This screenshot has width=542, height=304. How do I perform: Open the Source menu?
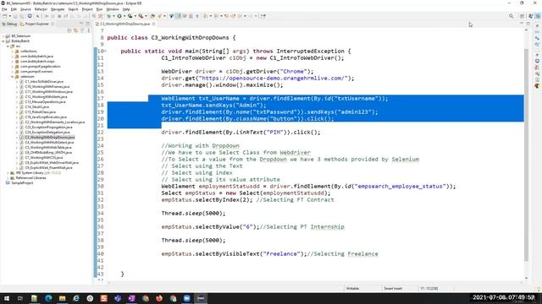click(x=25, y=9)
